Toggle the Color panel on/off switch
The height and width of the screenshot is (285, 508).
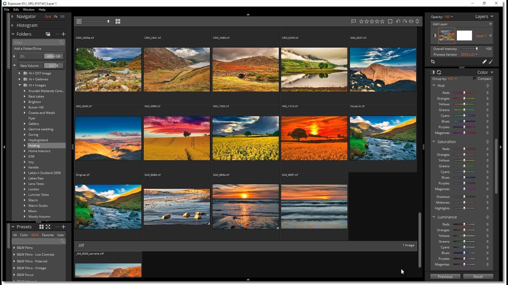(x=433, y=72)
